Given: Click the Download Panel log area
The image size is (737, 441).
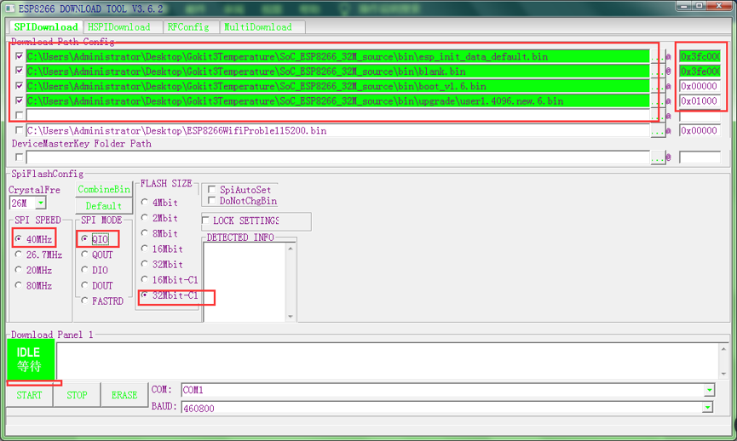Looking at the screenshot, I should coord(388,360).
